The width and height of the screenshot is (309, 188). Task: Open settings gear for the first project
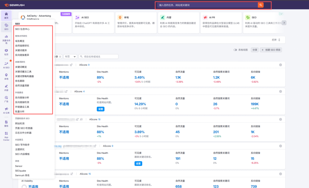coord(280,65)
